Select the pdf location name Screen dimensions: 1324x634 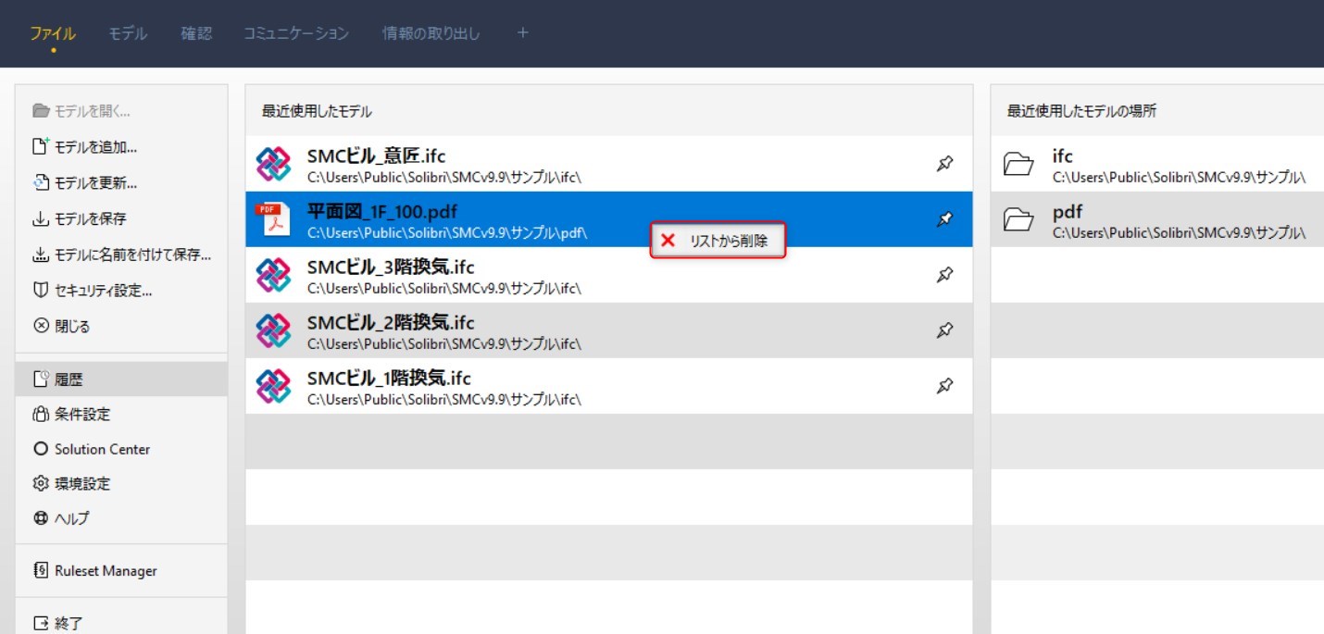pyautogui.click(x=1068, y=212)
